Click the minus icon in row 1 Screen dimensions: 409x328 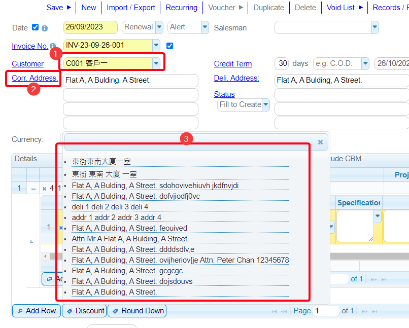(x=33, y=188)
